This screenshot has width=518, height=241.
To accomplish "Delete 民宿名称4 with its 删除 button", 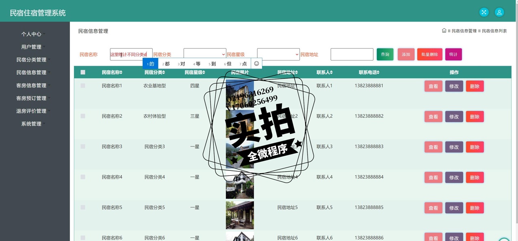I will coord(475,177).
